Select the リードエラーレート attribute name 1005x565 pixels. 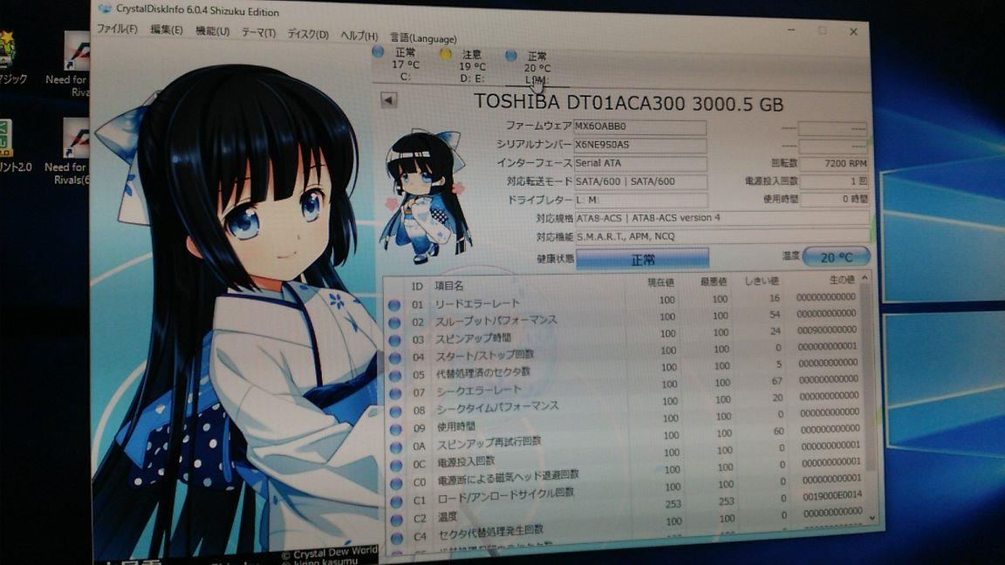tap(477, 303)
